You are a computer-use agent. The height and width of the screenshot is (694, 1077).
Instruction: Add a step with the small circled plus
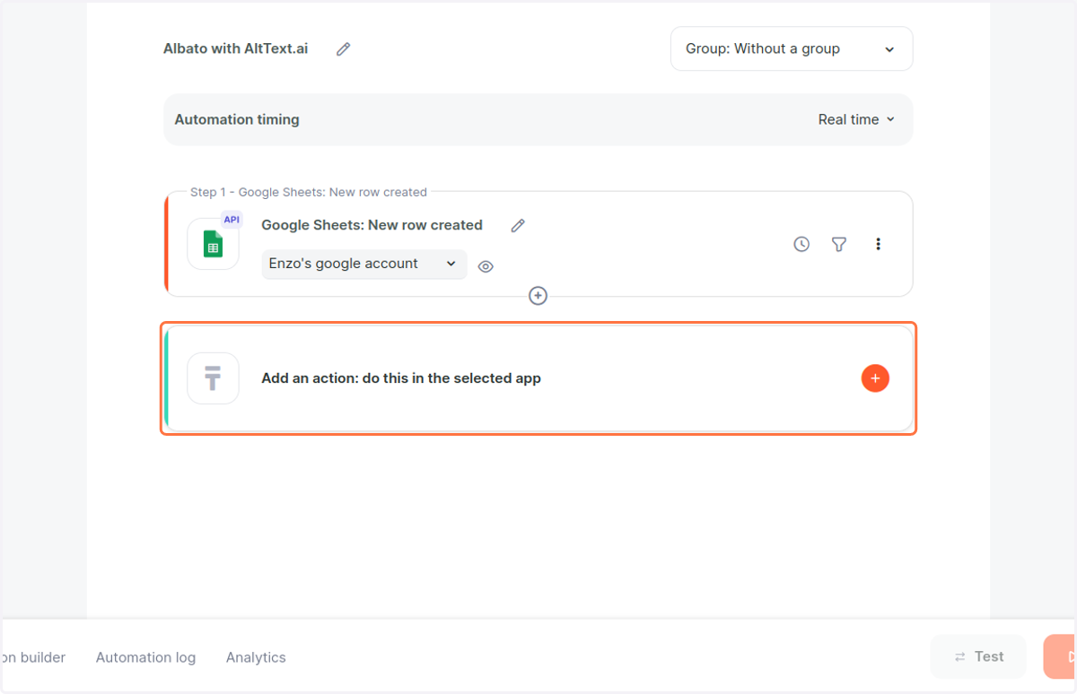[538, 296]
